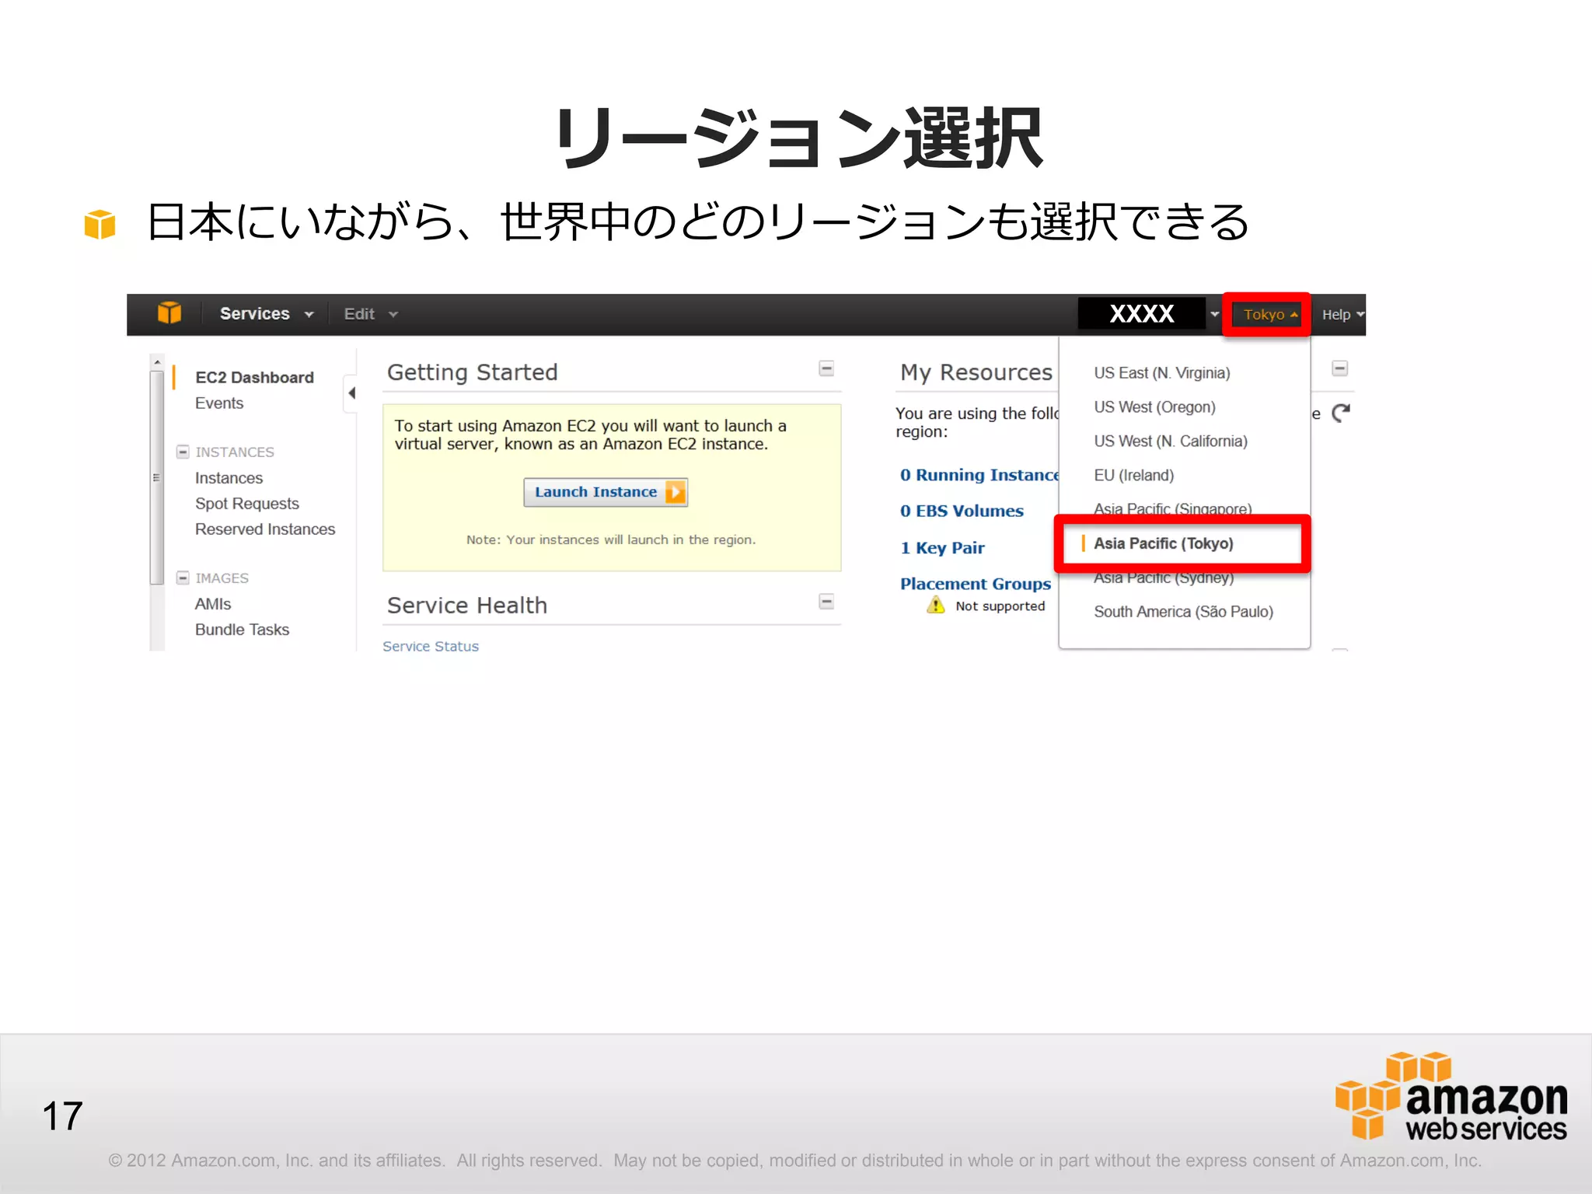Image resolution: width=1592 pixels, height=1194 pixels.
Task: Choose EU (Ireland) region
Action: 1133,476
